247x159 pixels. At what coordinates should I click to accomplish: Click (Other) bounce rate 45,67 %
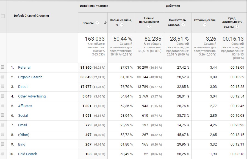click(x=183, y=135)
